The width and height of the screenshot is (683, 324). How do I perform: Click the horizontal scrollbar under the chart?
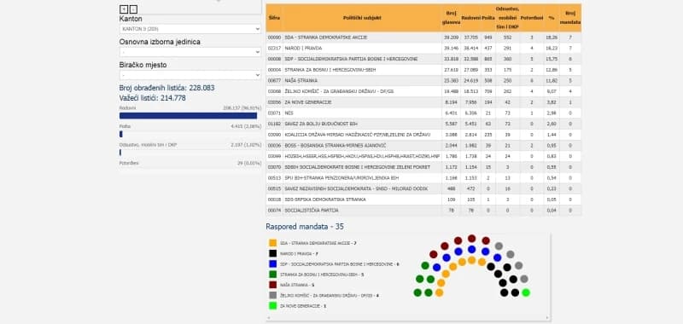click(x=408, y=318)
